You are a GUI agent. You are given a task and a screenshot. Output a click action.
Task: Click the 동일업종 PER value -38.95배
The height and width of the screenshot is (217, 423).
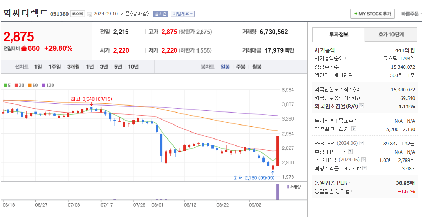(x=404, y=183)
